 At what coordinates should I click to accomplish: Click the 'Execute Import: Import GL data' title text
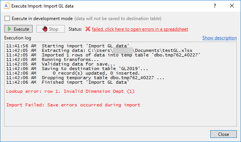(x=42, y=6)
